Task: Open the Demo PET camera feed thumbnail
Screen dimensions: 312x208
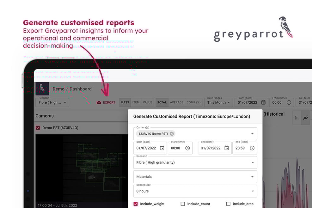Action: pos(82,171)
